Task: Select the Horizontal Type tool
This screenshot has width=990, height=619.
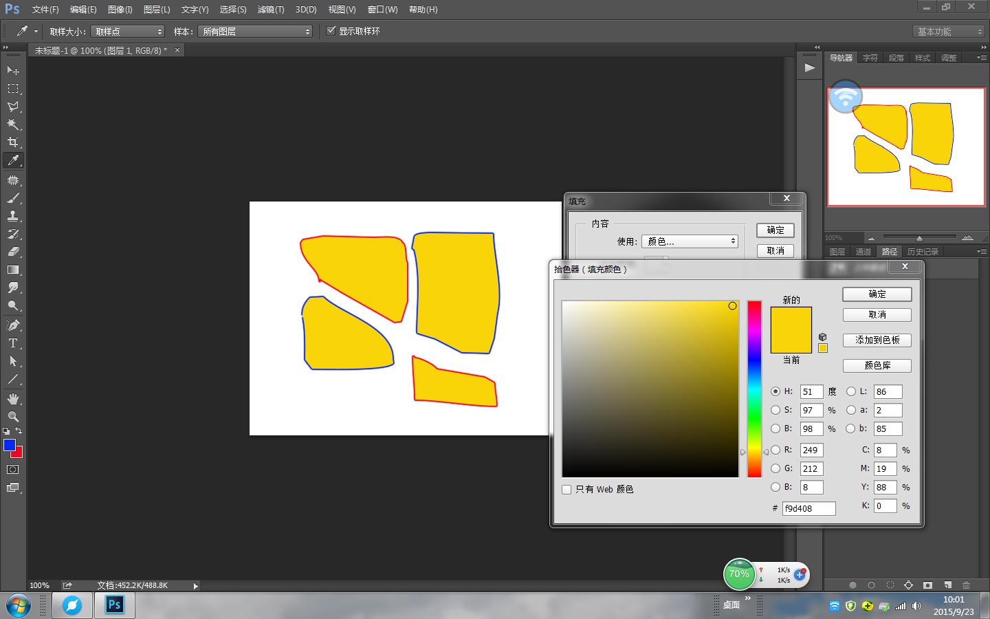Action: pos(13,343)
